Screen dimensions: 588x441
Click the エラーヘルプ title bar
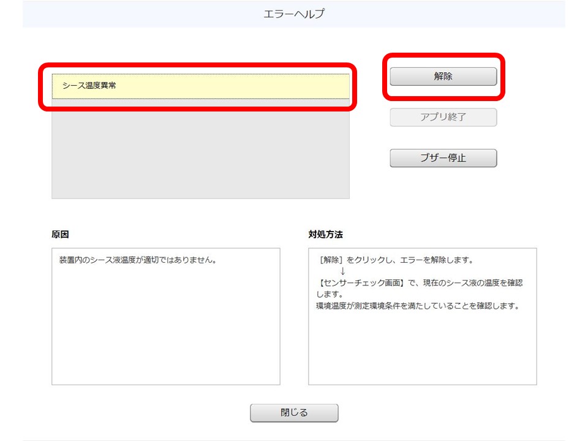[294, 12]
